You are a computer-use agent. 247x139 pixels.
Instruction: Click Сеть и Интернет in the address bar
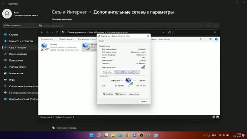(x=96, y=32)
